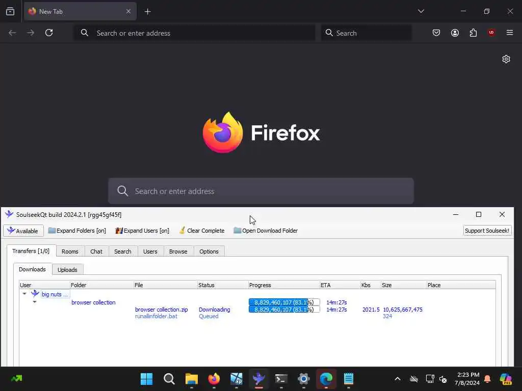Screen dimensions: 522x391
Task: Switch to the Users tab
Action: 150,252
